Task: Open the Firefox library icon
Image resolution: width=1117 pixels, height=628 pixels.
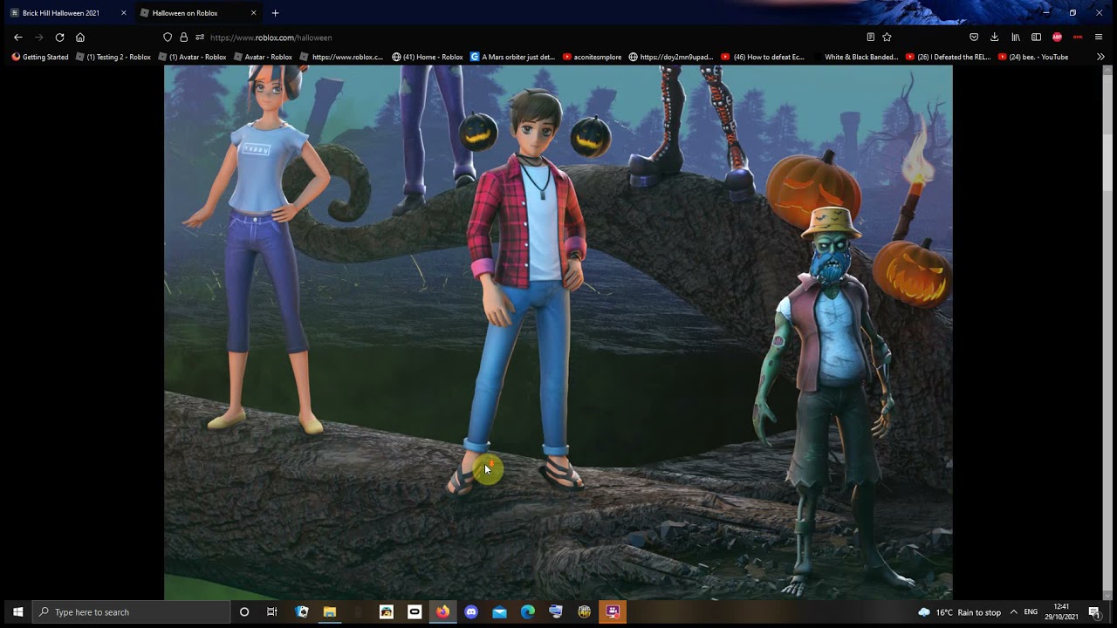Action: [1016, 38]
